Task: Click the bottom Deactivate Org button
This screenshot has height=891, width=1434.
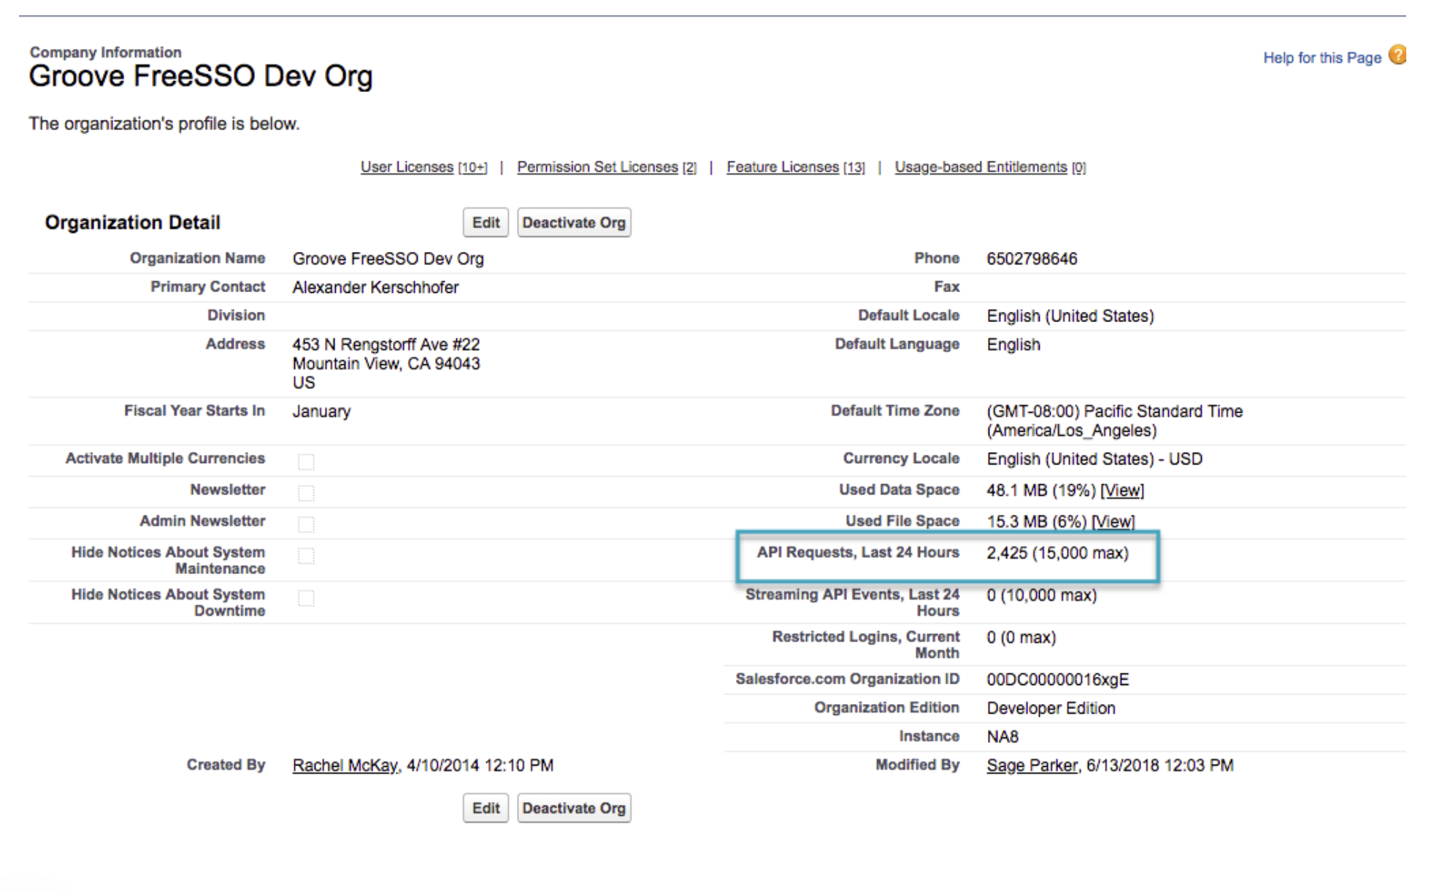Action: 574,808
